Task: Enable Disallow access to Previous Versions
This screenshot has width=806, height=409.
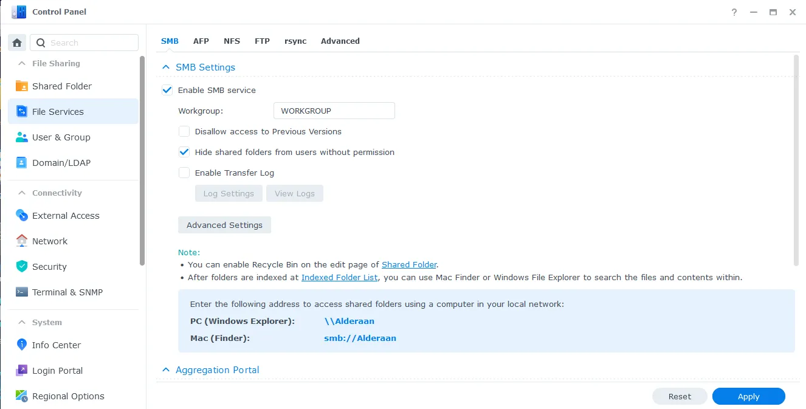Action: (184, 131)
